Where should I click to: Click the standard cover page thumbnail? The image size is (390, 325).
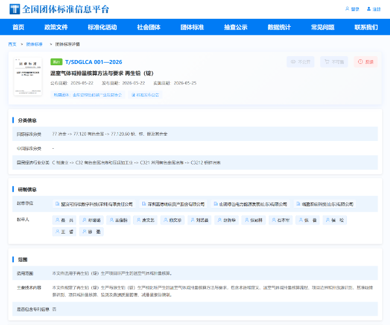pos(28,76)
